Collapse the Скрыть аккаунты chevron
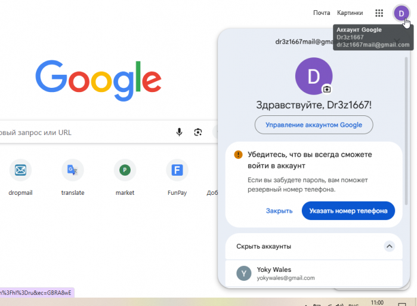 (x=390, y=246)
